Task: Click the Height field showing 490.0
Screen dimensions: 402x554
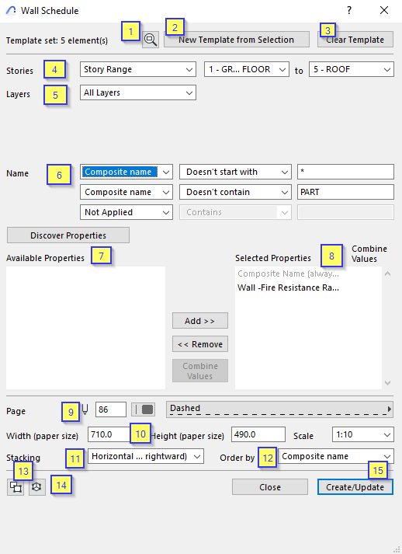Action: pyautogui.click(x=258, y=434)
